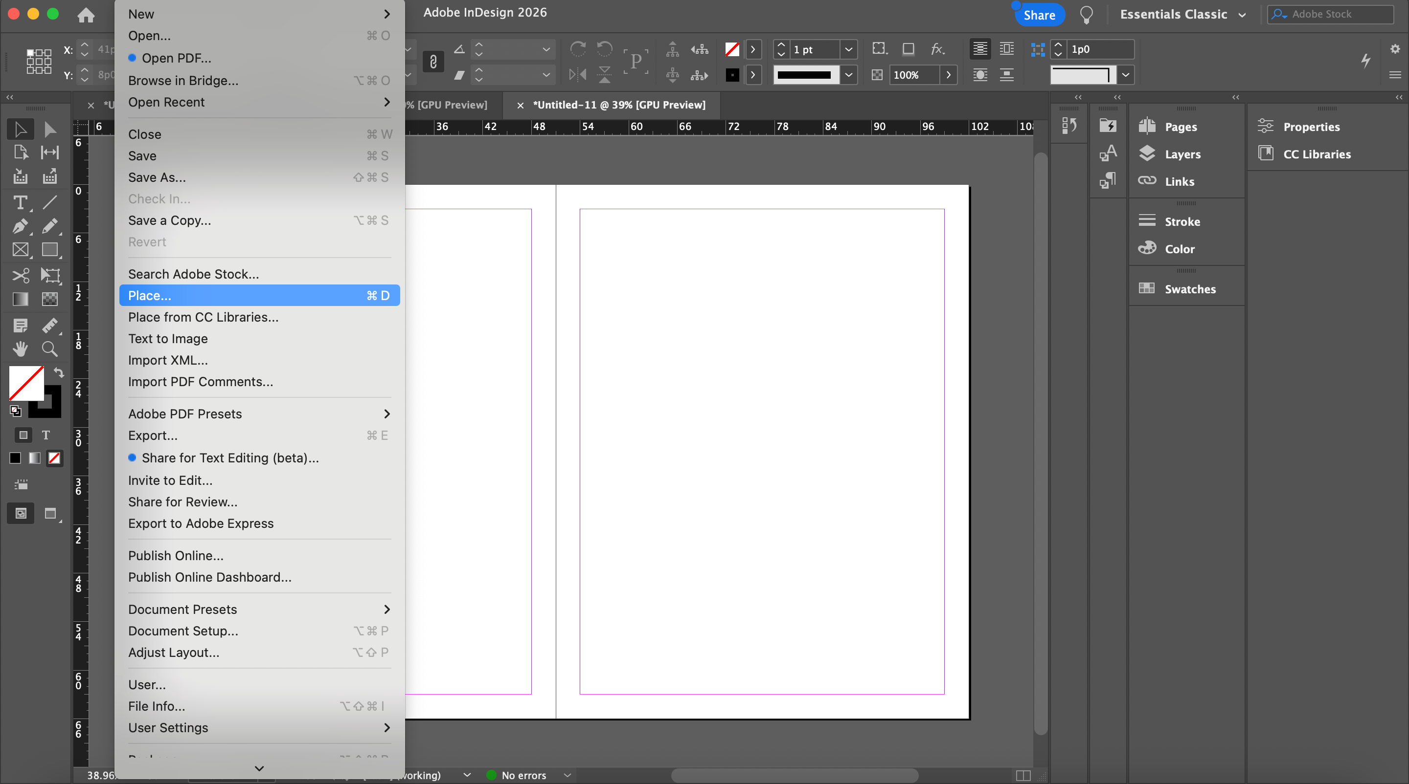The width and height of the screenshot is (1409, 784).
Task: Open the Essentials Classic workspace dropdown
Action: pos(1182,15)
